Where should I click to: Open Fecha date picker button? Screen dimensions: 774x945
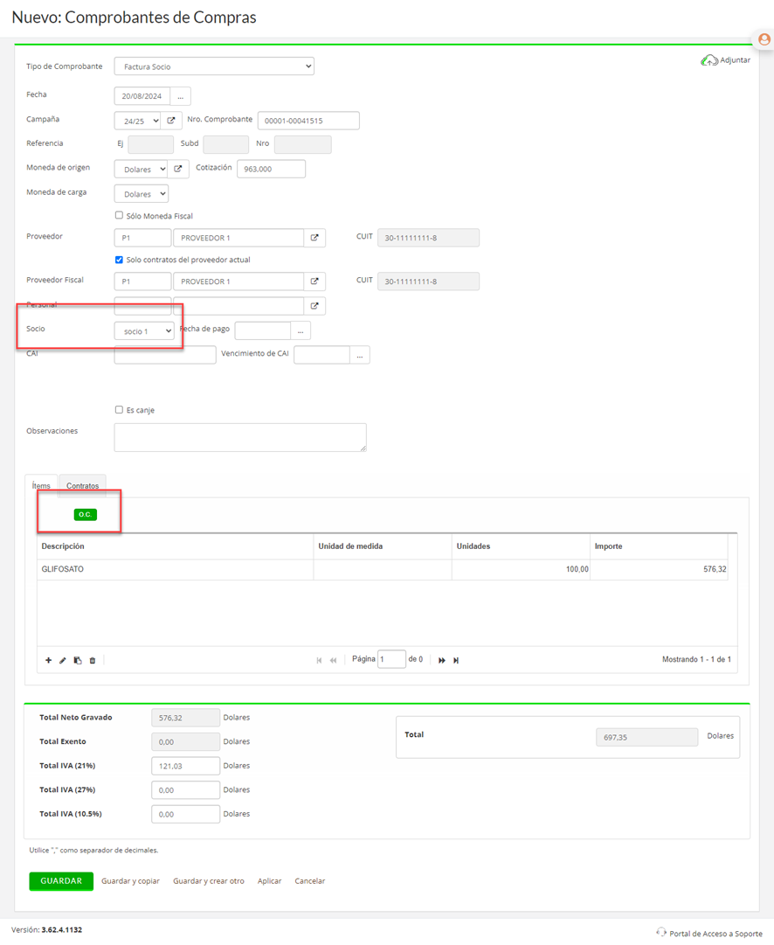click(x=181, y=96)
